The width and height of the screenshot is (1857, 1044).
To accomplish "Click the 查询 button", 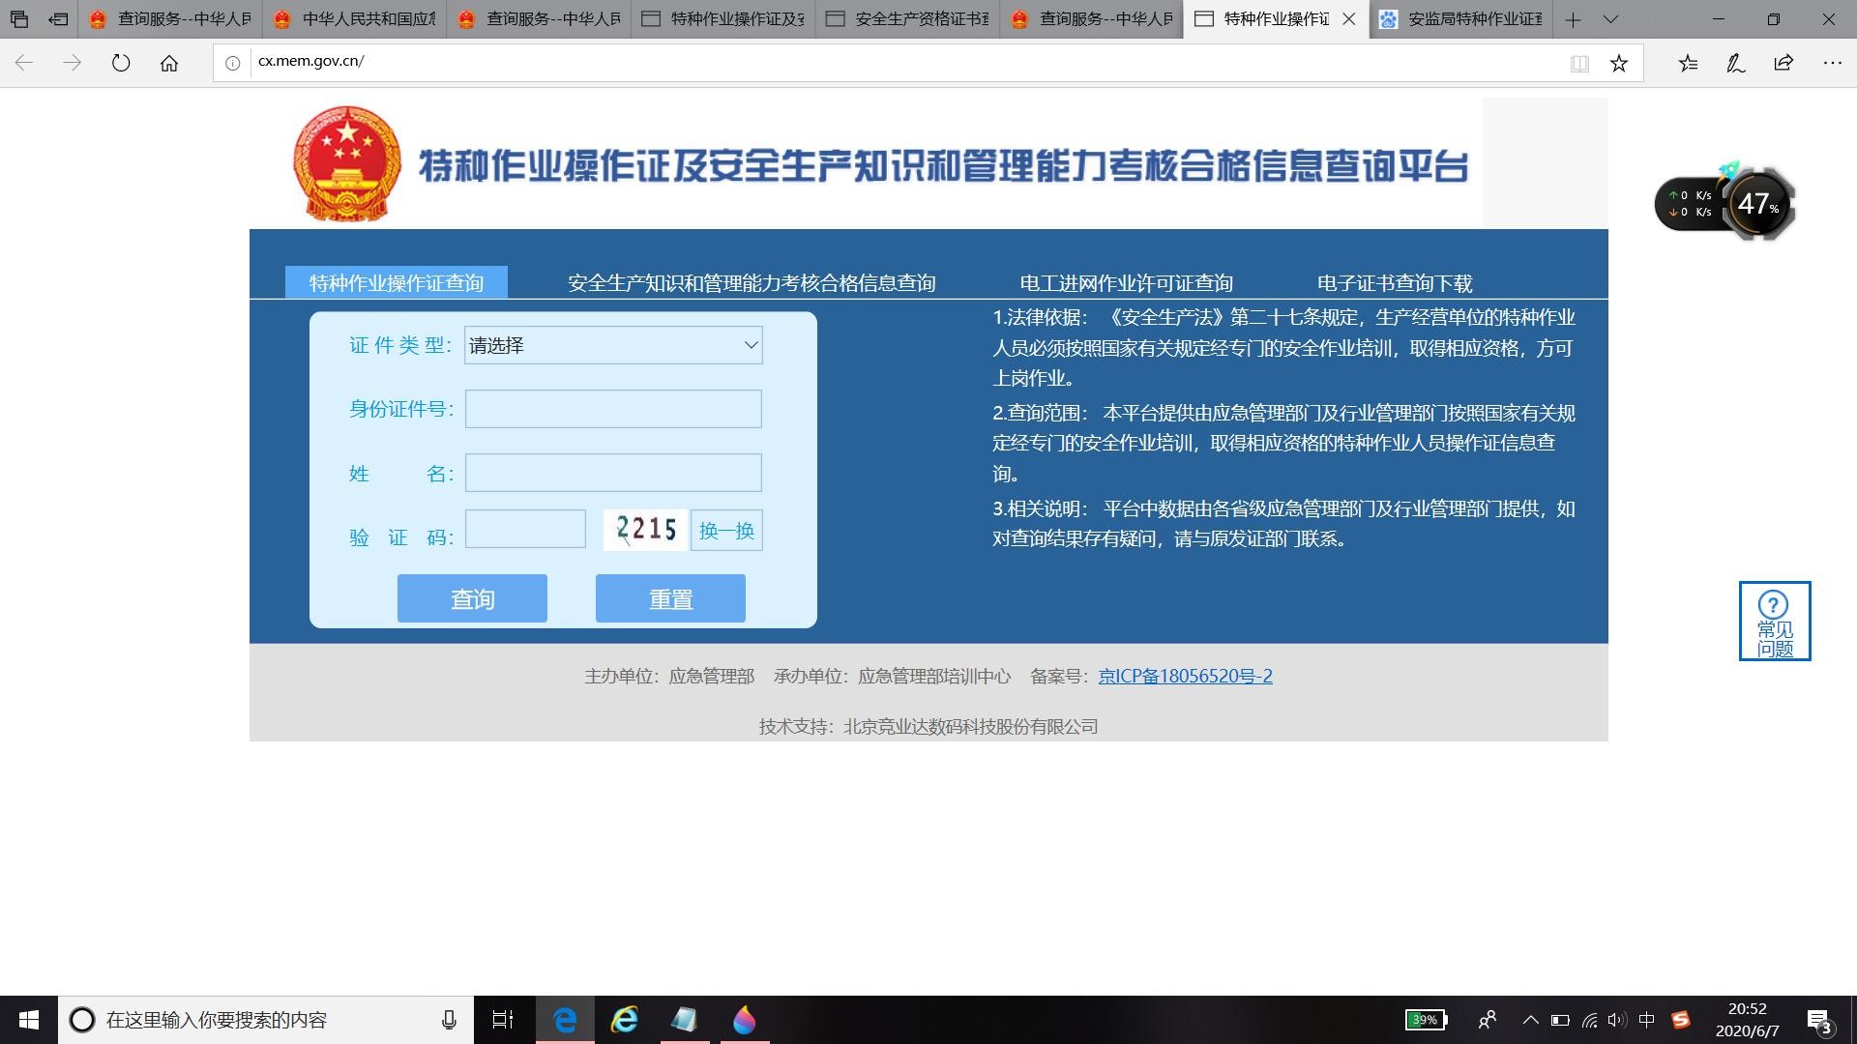I will [x=472, y=598].
